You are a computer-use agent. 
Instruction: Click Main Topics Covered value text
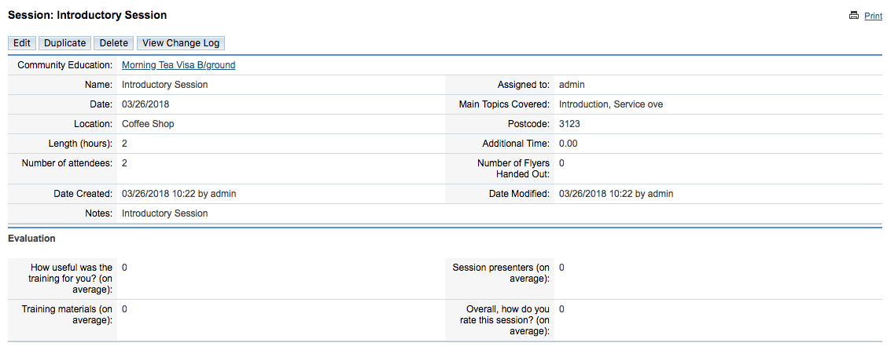click(x=610, y=104)
